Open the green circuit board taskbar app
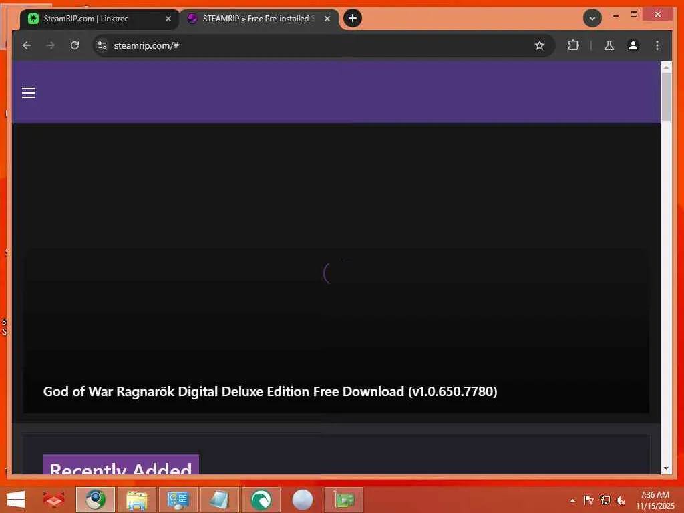Viewport: 684px width, 513px height. click(344, 500)
